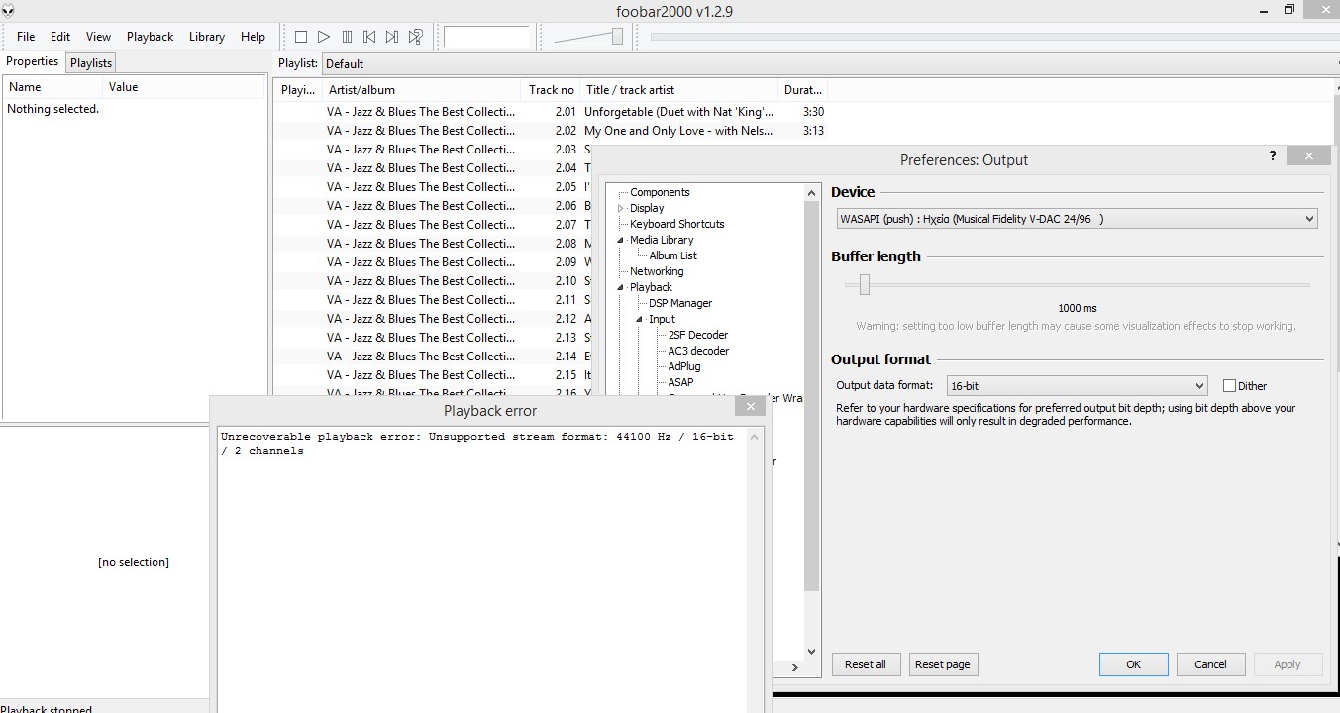
Task: Click the Preferences help question mark icon
Action: coord(1273,156)
